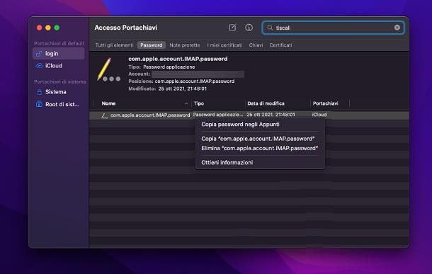Click the iCloud cell in Portachiavi column
This screenshot has width=432, height=274.
[x=319, y=115]
